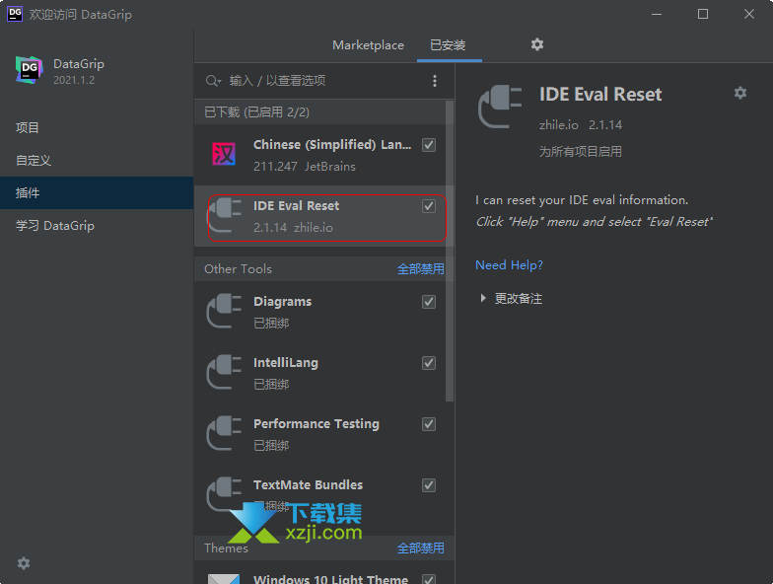Click the search magnifier icon in plugin search
This screenshot has width=773, height=584.
213,81
